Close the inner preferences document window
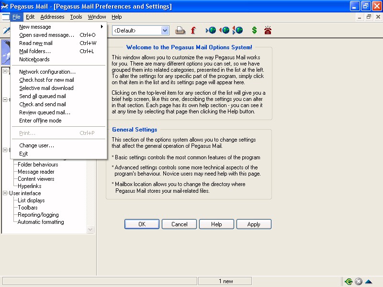Viewport: 383px width, 287px height. [378, 17]
